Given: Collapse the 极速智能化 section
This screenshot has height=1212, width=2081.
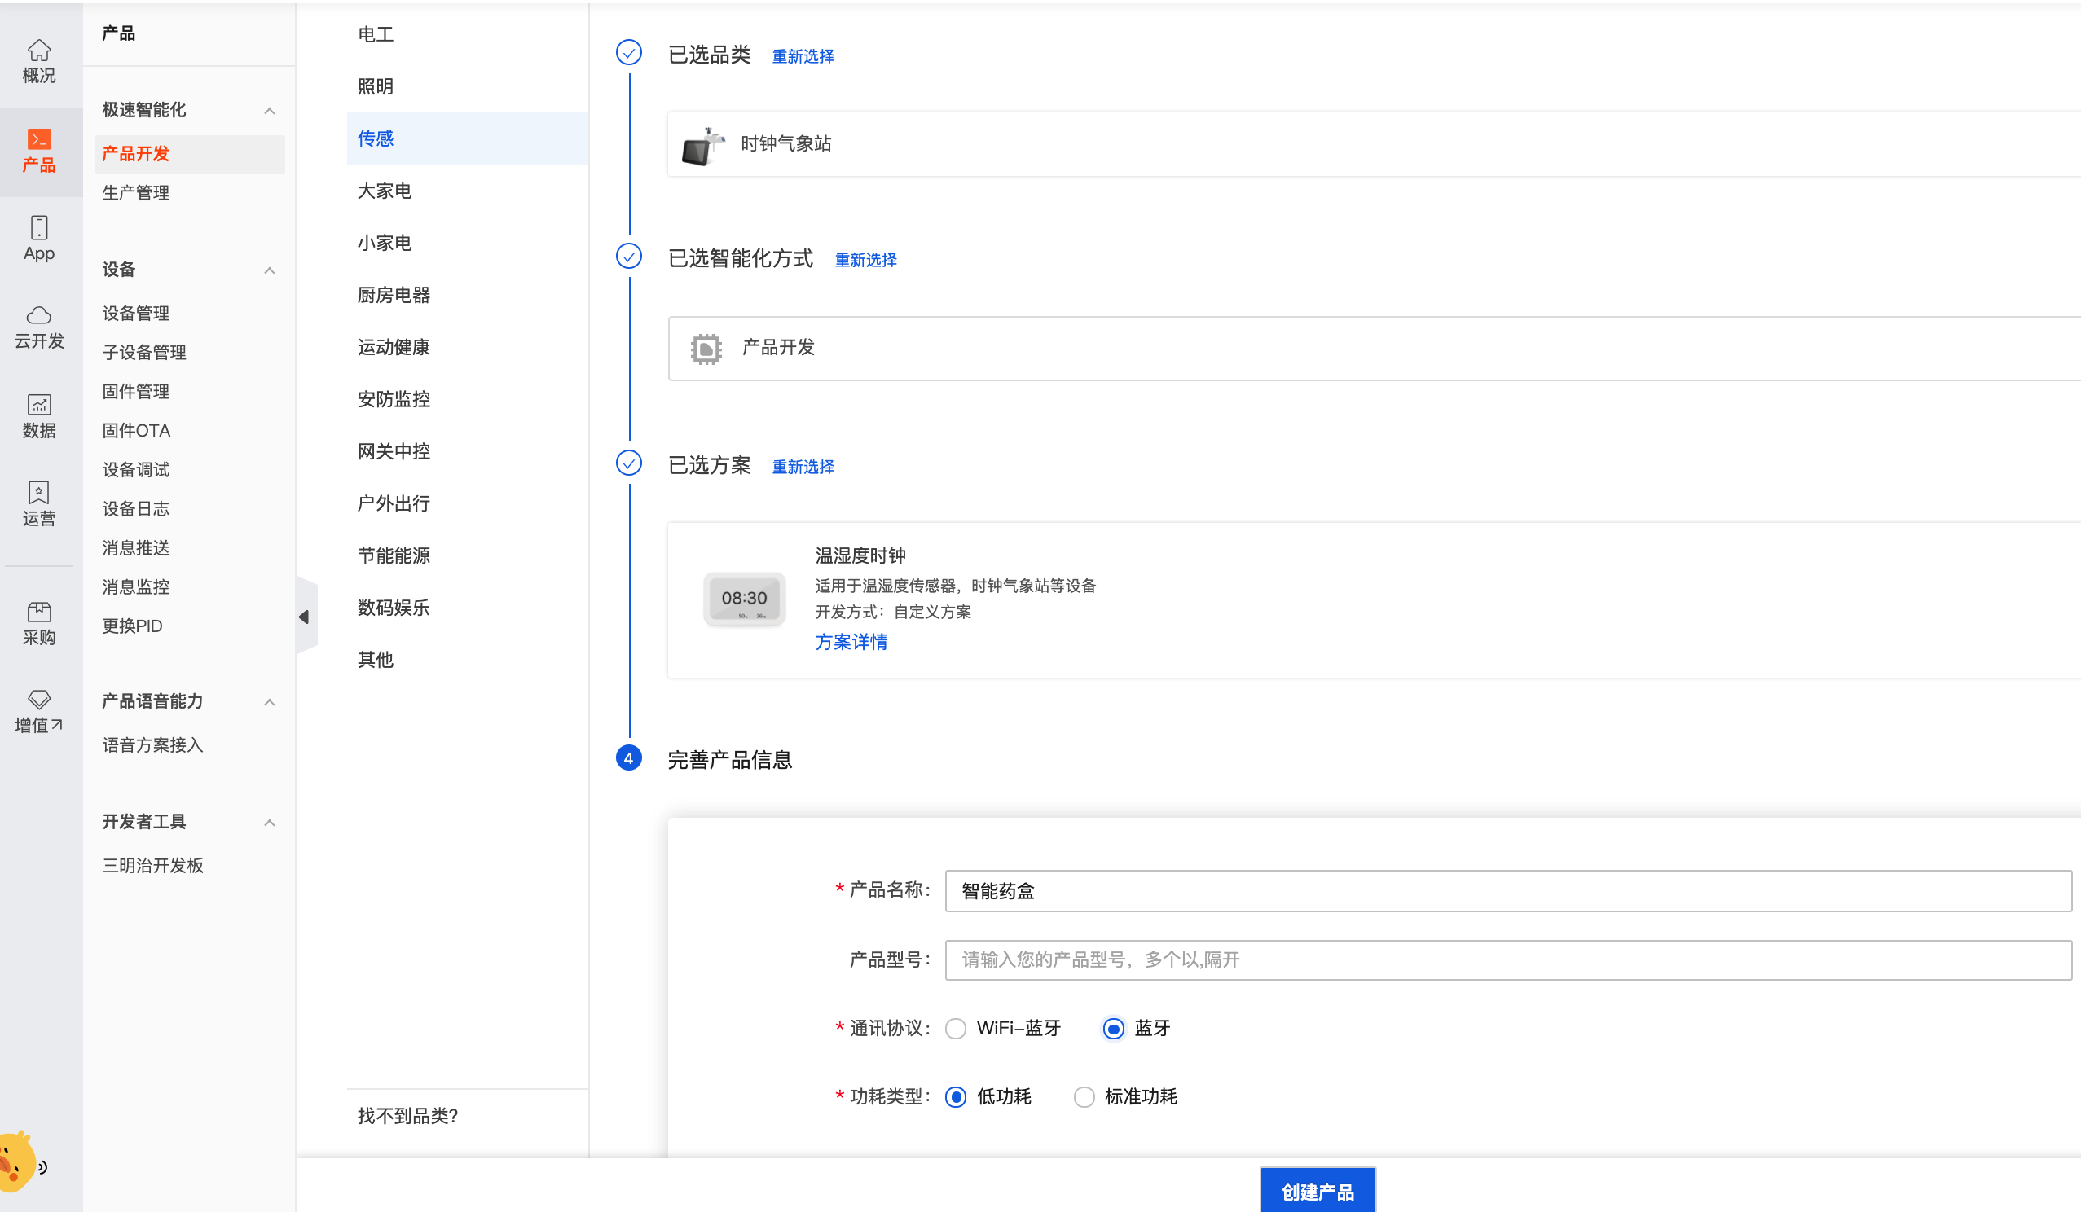Looking at the screenshot, I should pos(269,111).
